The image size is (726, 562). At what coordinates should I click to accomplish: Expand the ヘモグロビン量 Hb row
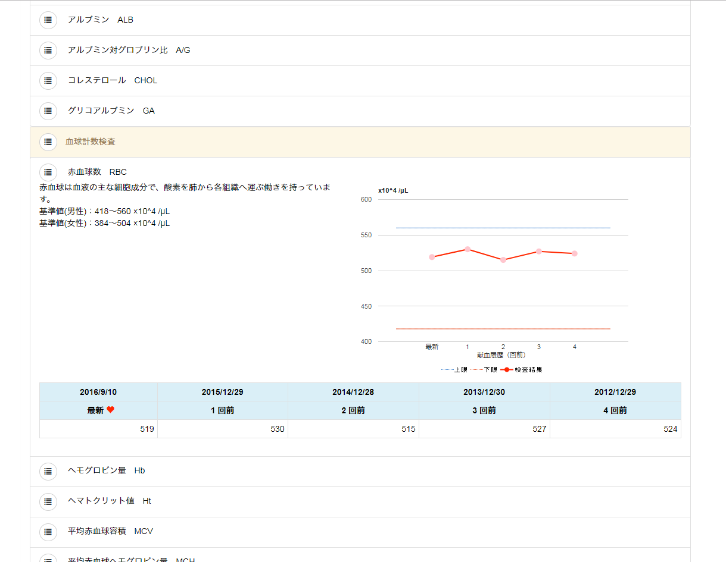106,471
